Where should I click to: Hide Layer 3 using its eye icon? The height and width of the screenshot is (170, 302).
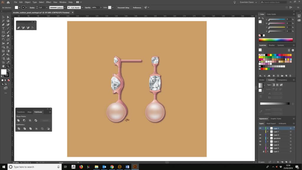(x=260, y=128)
